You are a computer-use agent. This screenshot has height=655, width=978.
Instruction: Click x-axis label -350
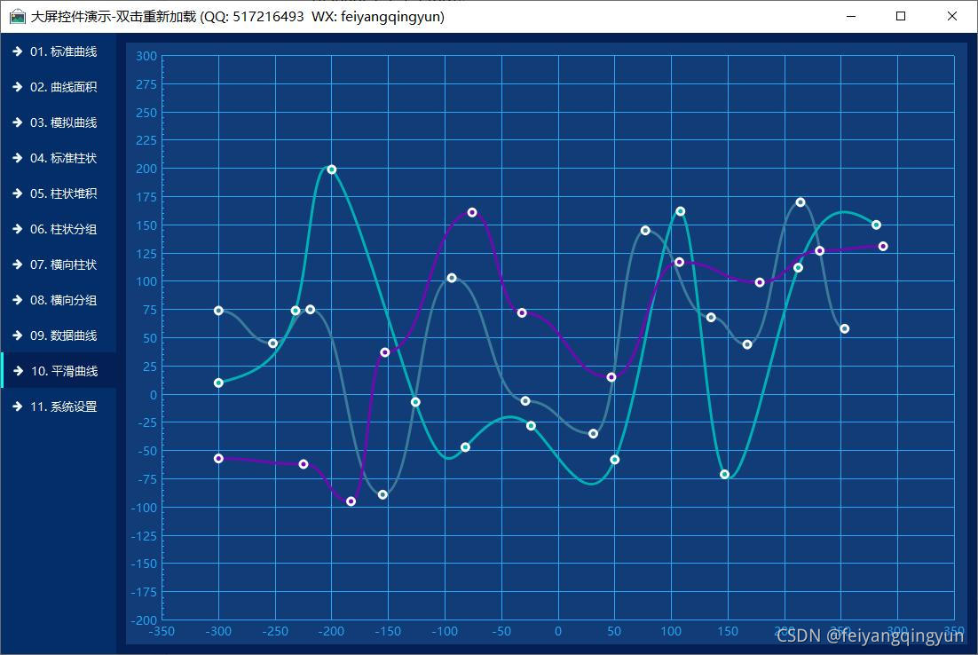[162, 631]
